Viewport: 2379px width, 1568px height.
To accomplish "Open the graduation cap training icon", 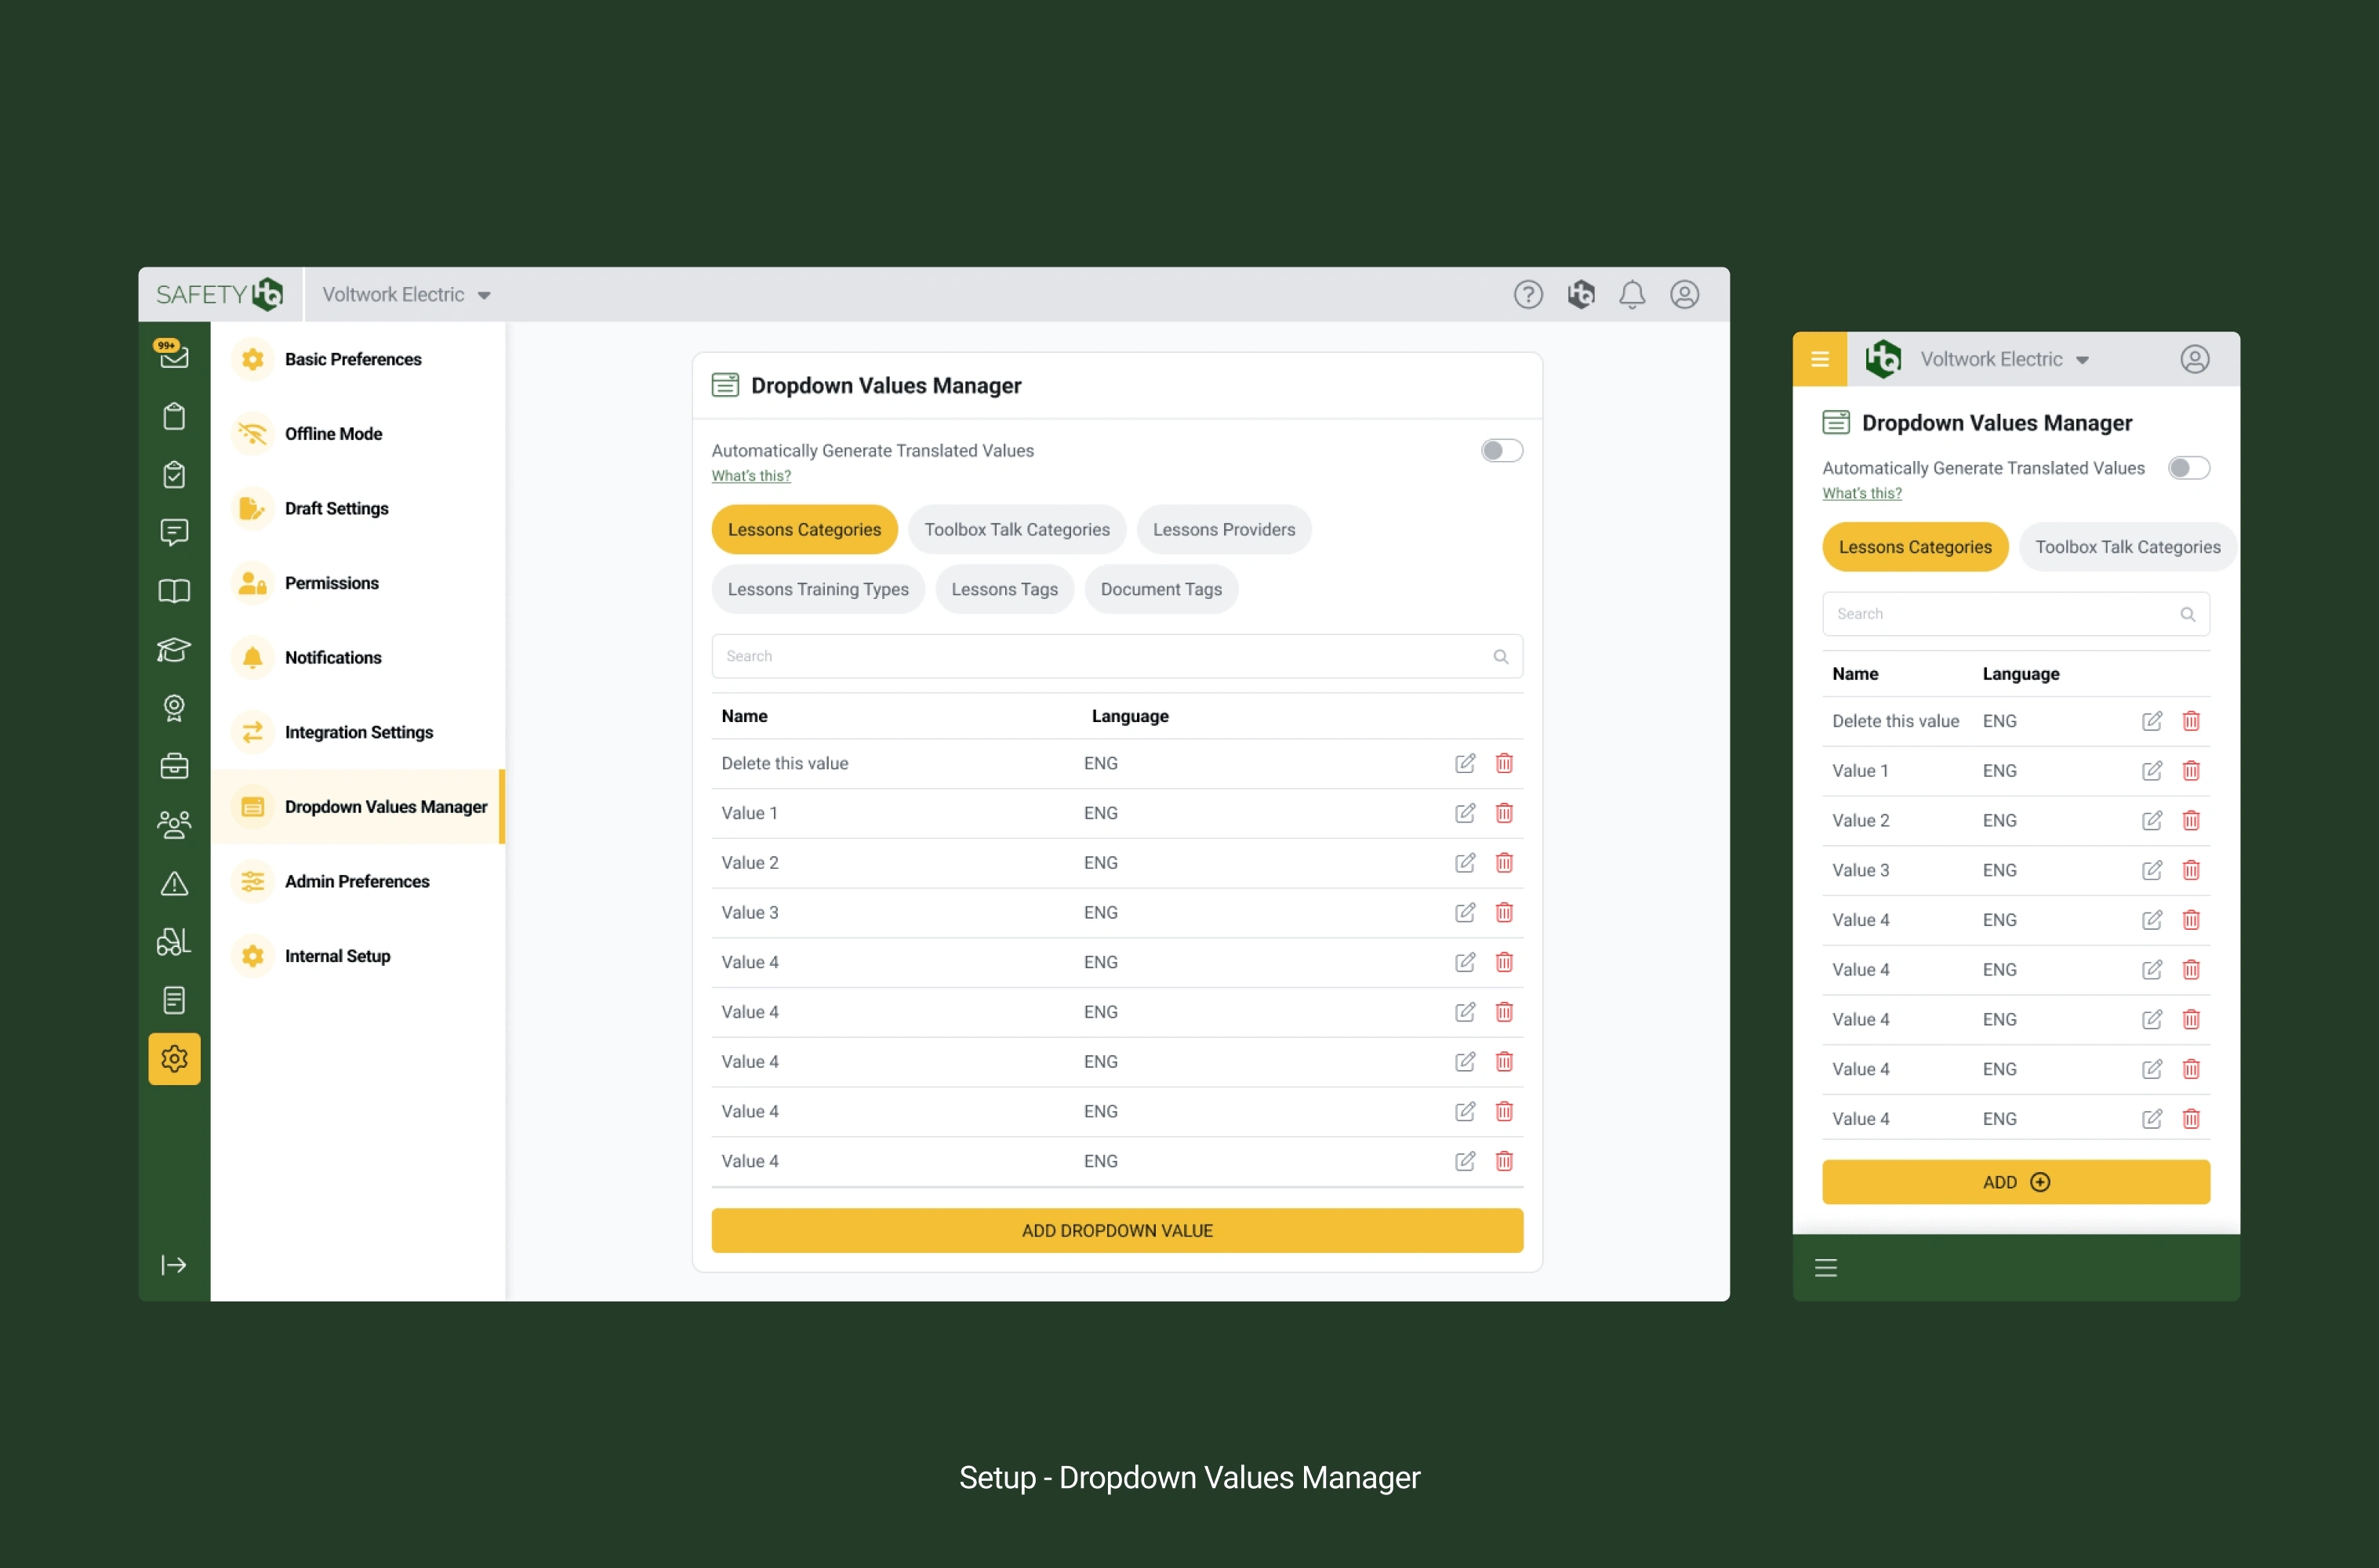I will [174, 650].
